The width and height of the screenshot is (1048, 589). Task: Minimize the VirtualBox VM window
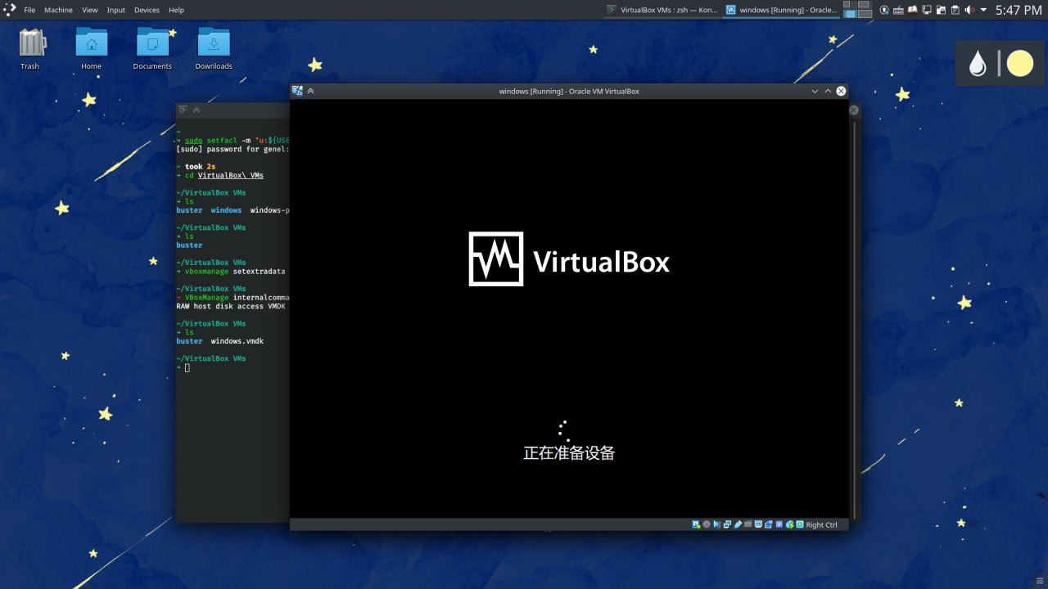(815, 91)
